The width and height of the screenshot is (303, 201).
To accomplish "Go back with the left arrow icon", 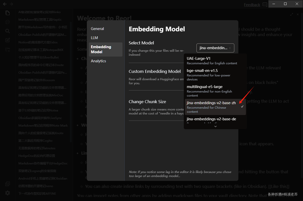I will 5,4.
